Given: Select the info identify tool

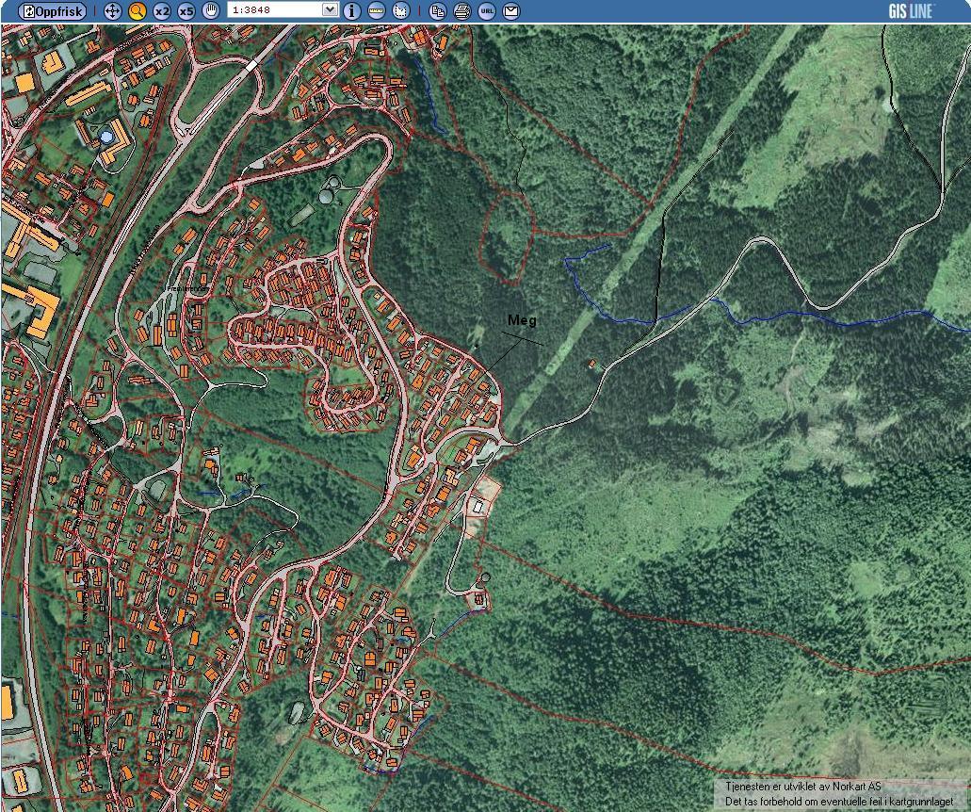Looking at the screenshot, I should 351,11.
